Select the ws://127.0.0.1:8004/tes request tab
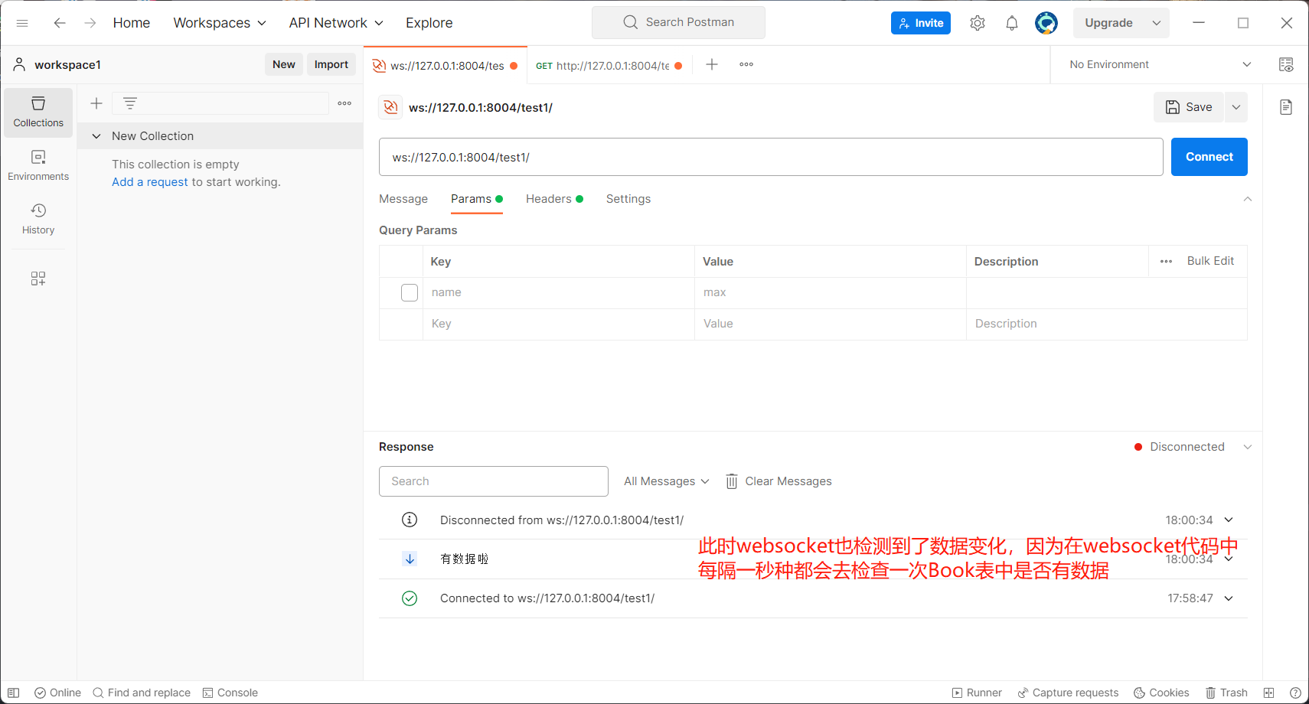This screenshot has height=704, width=1309. tap(446, 65)
